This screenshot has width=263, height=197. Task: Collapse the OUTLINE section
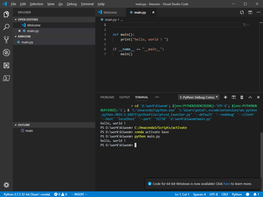point(16,125)
